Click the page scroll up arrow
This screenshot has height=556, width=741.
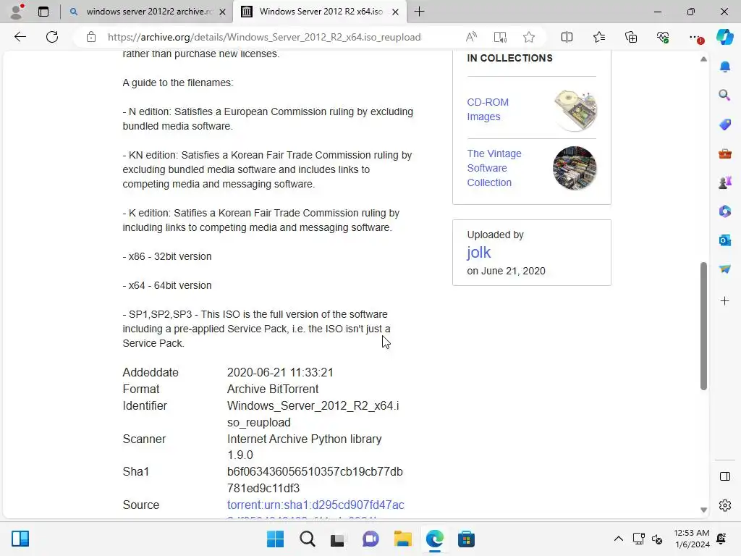click(x=703, y=59)
